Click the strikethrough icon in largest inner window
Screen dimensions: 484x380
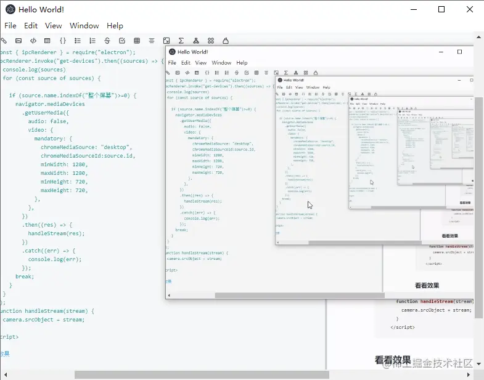(237, 73)
